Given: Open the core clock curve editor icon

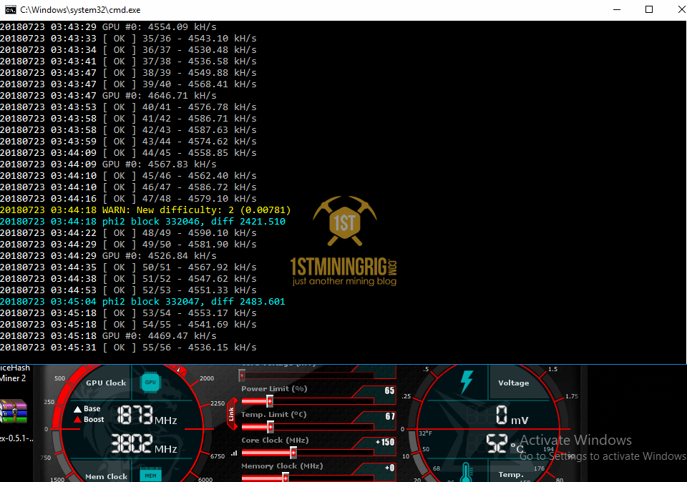Looking at the screenshot, I should point(234,453).
